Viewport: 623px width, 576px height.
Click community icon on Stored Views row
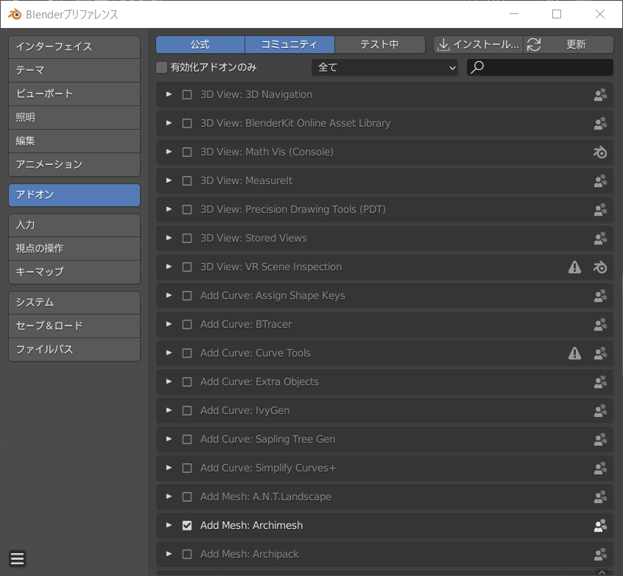(600, 238)
